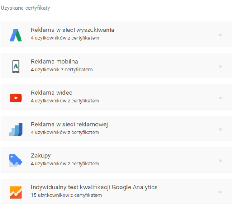Click the red YouTube play icon
Image resolution: width=232 pixels, height=209 pixels.
(x=15, y=98)
